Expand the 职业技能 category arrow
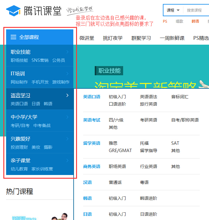The width and height of the screenshot is (209, 220). (68, 52)
